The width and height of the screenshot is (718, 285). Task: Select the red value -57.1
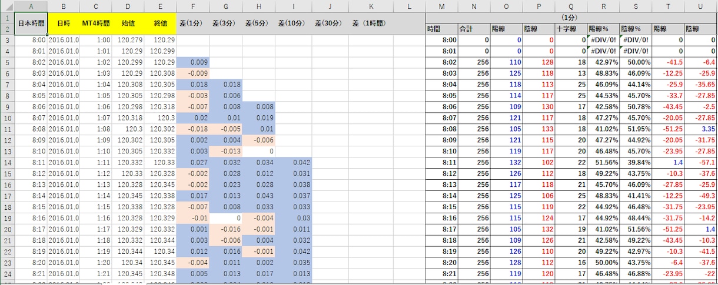(700, 162)
